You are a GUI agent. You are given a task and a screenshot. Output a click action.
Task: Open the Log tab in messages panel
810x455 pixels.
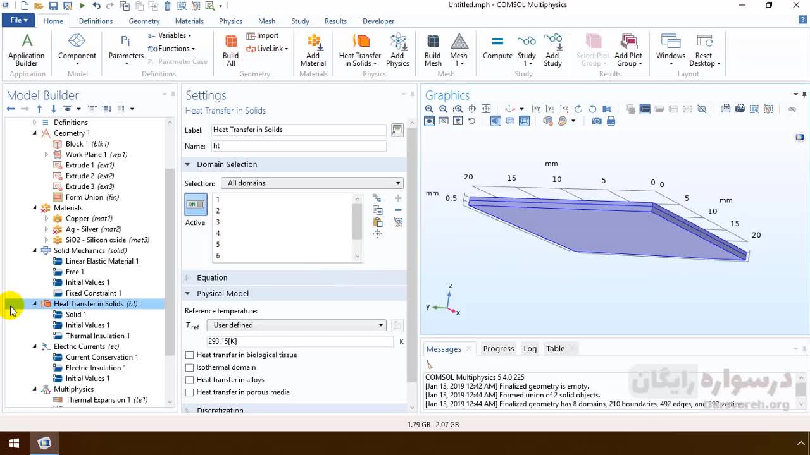(x=530, y=349)
